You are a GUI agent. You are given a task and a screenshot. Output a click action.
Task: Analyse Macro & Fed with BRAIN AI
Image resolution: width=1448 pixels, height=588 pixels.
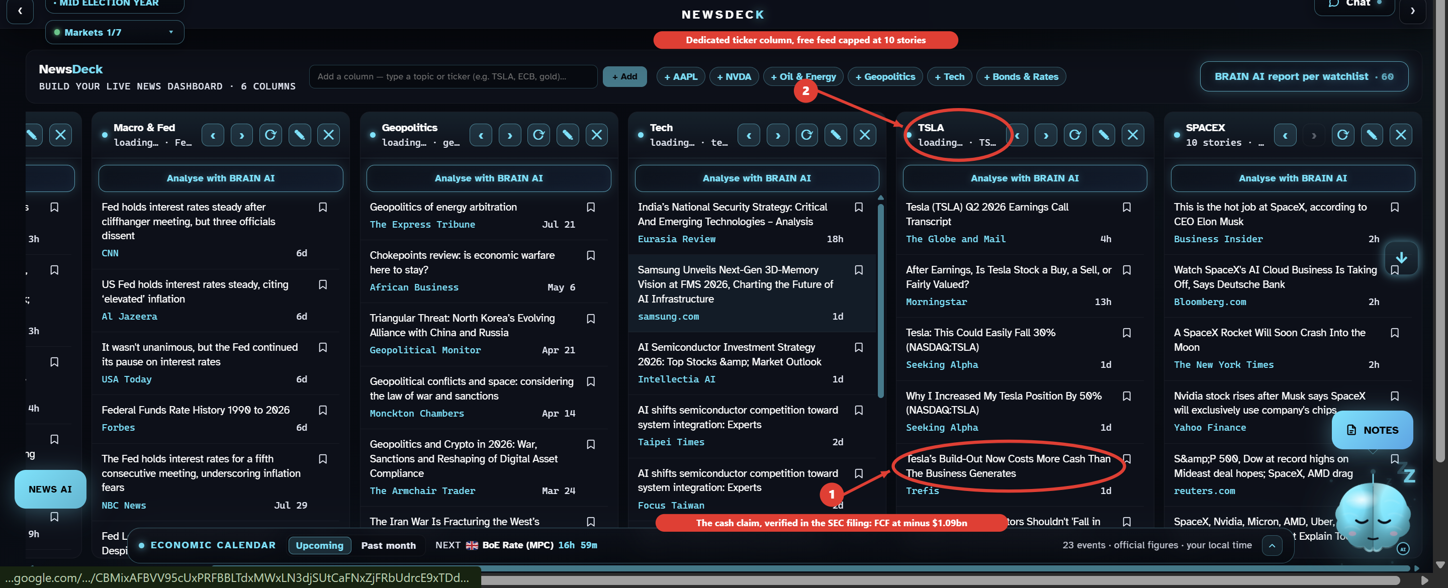[x=220, y=178]
